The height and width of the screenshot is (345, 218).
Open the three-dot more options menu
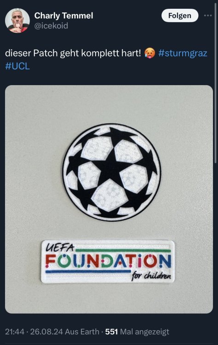click(208, 16)
